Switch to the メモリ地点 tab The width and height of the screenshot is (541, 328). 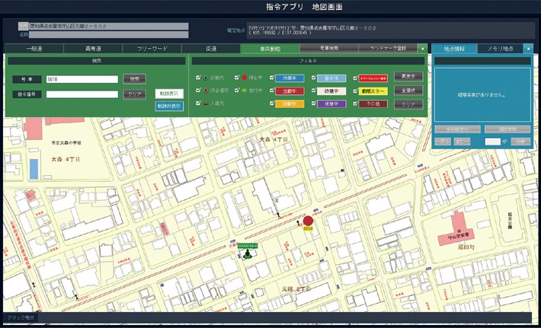click(x=501, y=49)
